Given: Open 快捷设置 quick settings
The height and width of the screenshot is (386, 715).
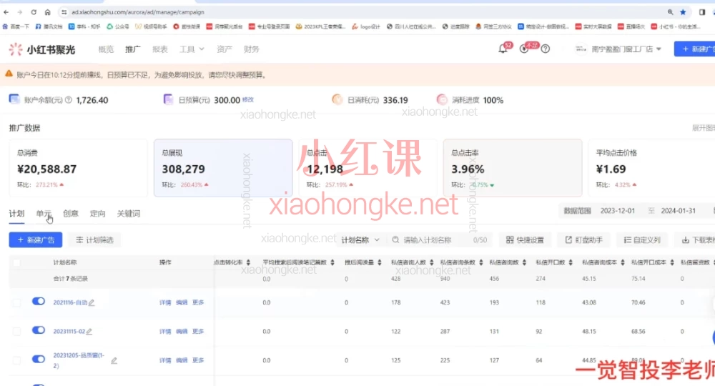Looking at the screenshot, I should pos(525,239).
